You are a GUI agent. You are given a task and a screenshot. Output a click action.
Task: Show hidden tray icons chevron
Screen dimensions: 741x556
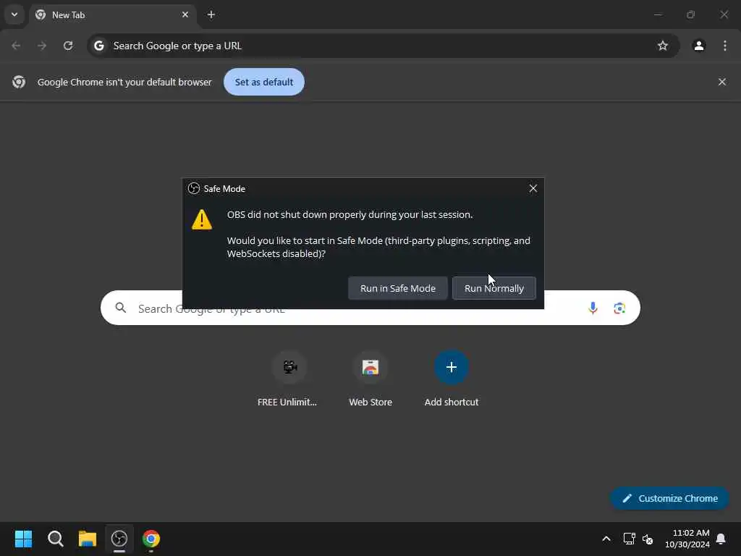[x=606, y=539]
